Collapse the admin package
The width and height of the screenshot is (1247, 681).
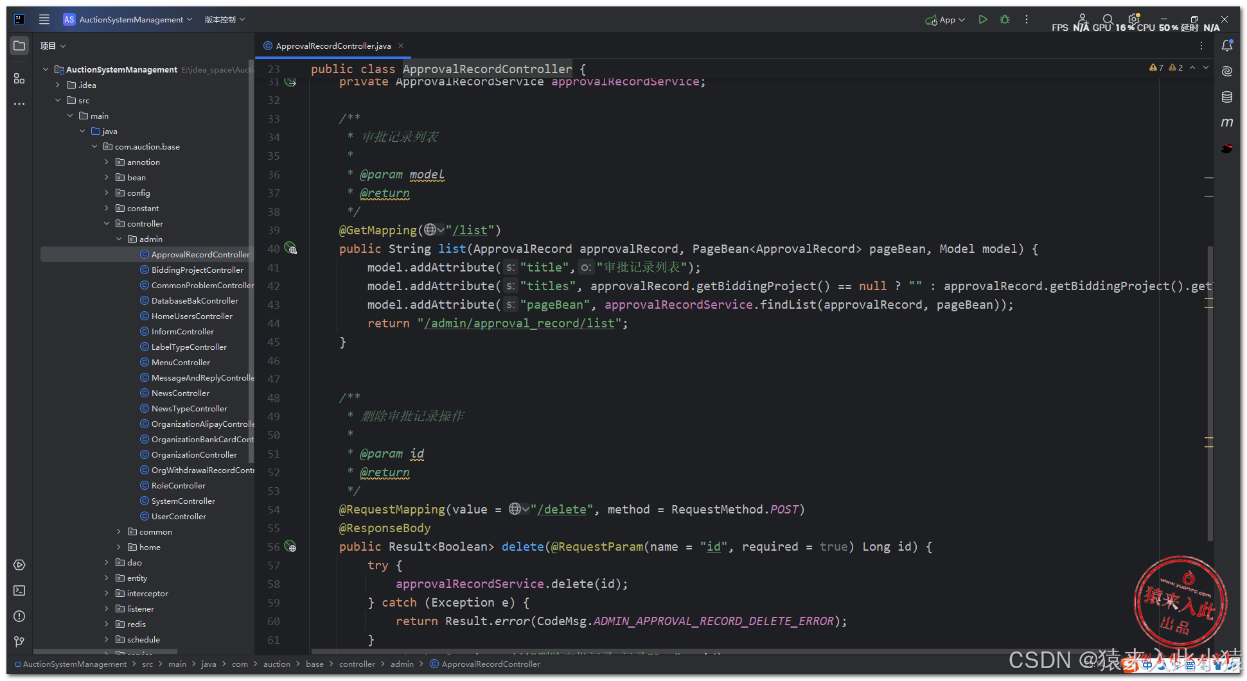pyautogui.click(x=119, y=239)
